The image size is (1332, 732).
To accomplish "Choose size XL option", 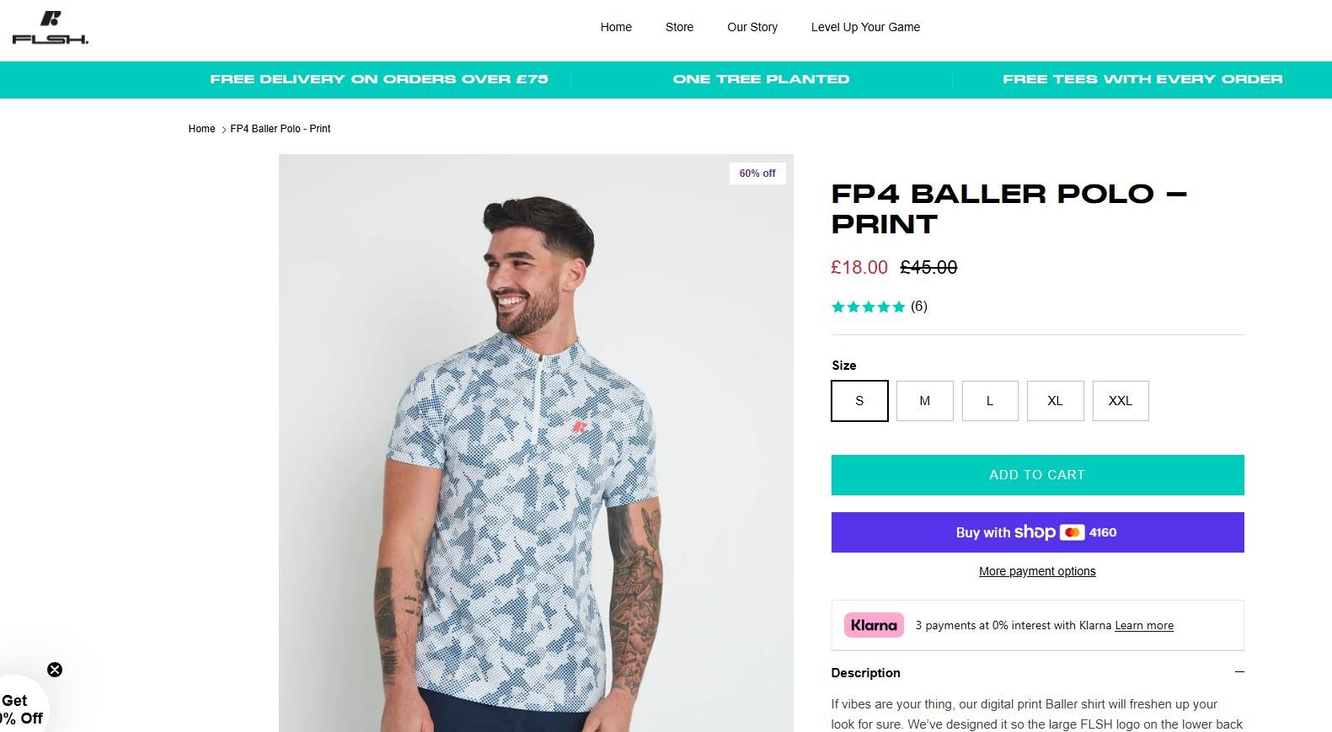I will point(1055,401).
